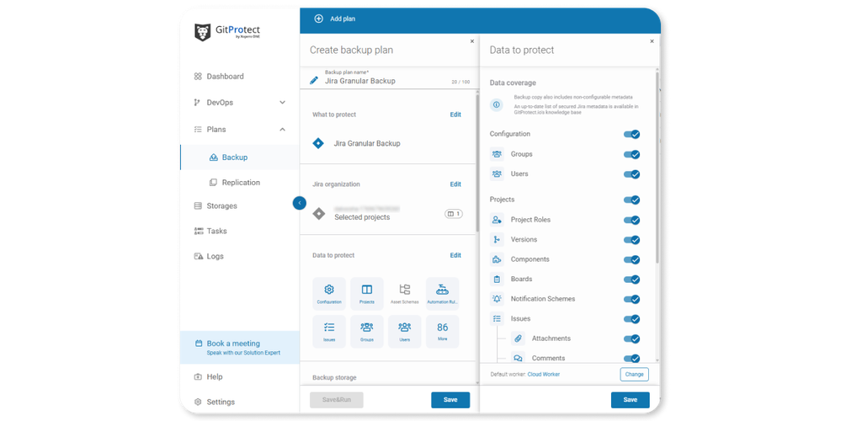The image size is (841, 421).
Task: Toggle the Issues switch
Action: coord(632,319)
